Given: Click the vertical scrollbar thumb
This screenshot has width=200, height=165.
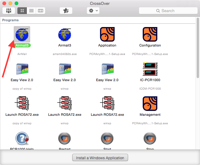Looking at the screenshot, I should [x=198, y=48].
